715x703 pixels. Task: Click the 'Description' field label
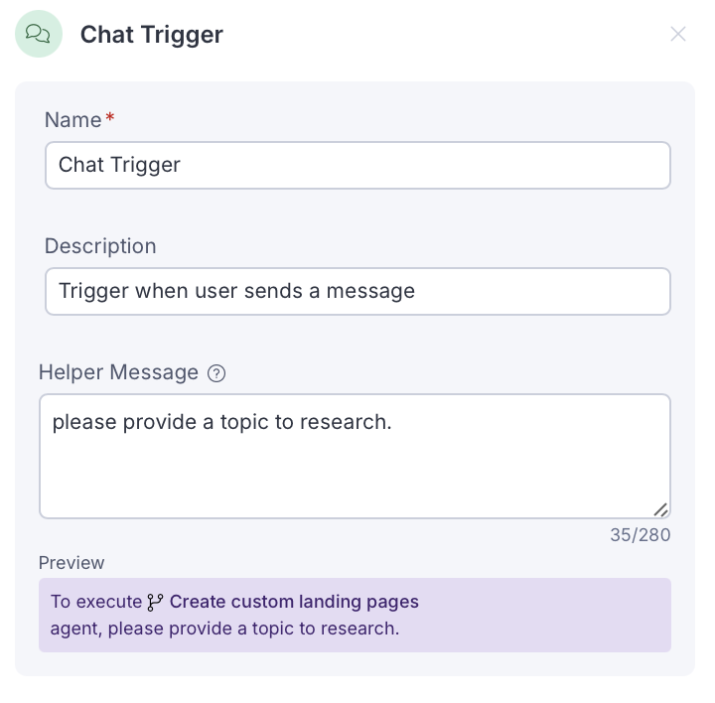pos(100,246)
